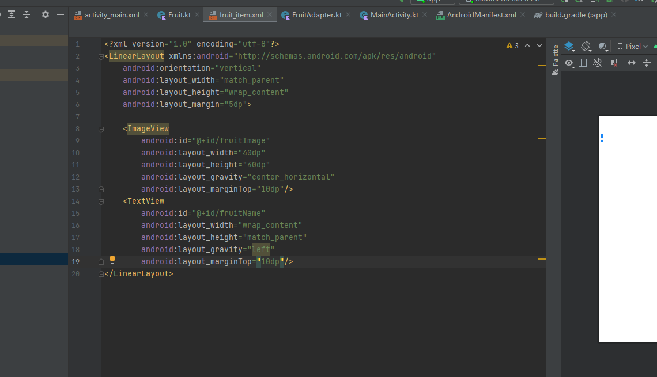Close the MainActivity.kt tab
This screenshot has width=657, height=377.
[x=425, y=14]
